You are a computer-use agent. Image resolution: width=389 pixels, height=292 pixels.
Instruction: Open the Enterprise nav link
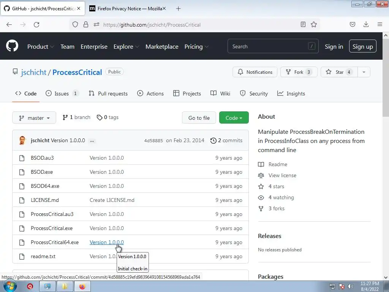click(x=94, y=47)
